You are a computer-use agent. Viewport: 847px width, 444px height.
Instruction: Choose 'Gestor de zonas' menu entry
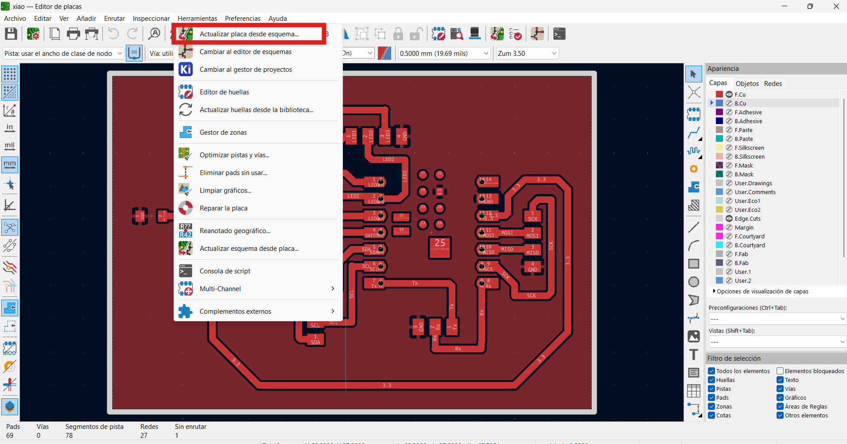(x=258, y=132)
